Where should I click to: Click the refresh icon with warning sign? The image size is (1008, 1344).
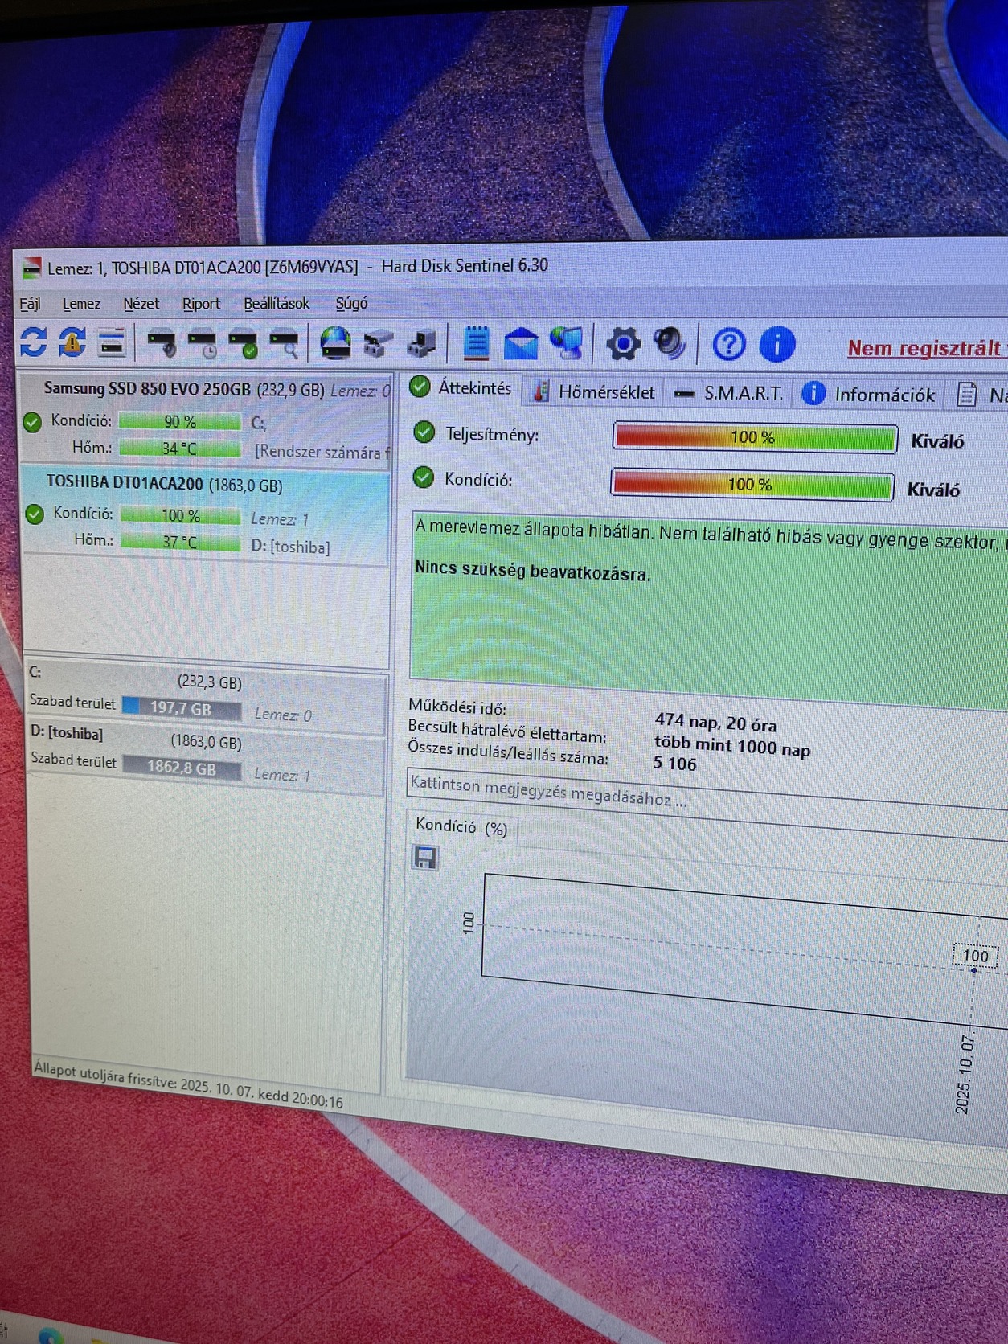(72, 342)
